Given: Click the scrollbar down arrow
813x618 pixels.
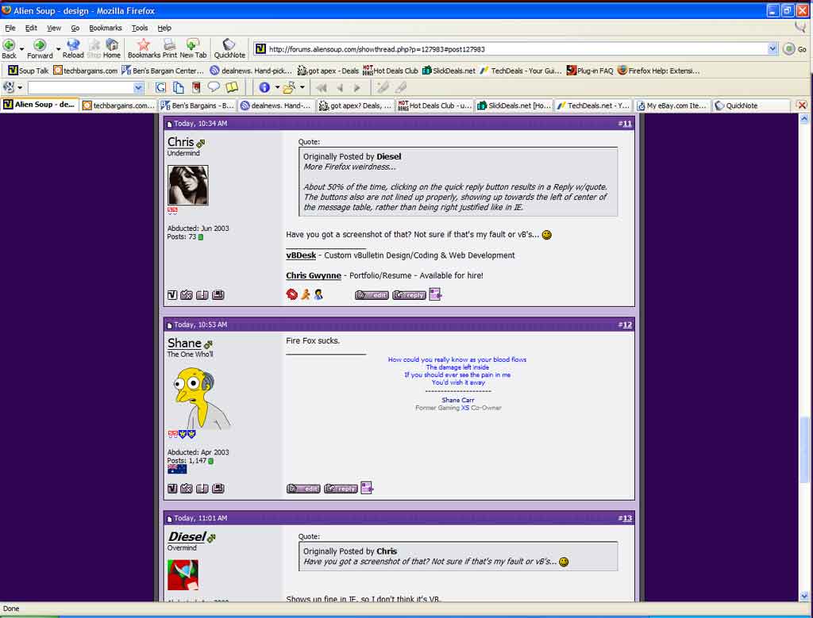Looking at the screenshot, I should (x=803, y=596).
